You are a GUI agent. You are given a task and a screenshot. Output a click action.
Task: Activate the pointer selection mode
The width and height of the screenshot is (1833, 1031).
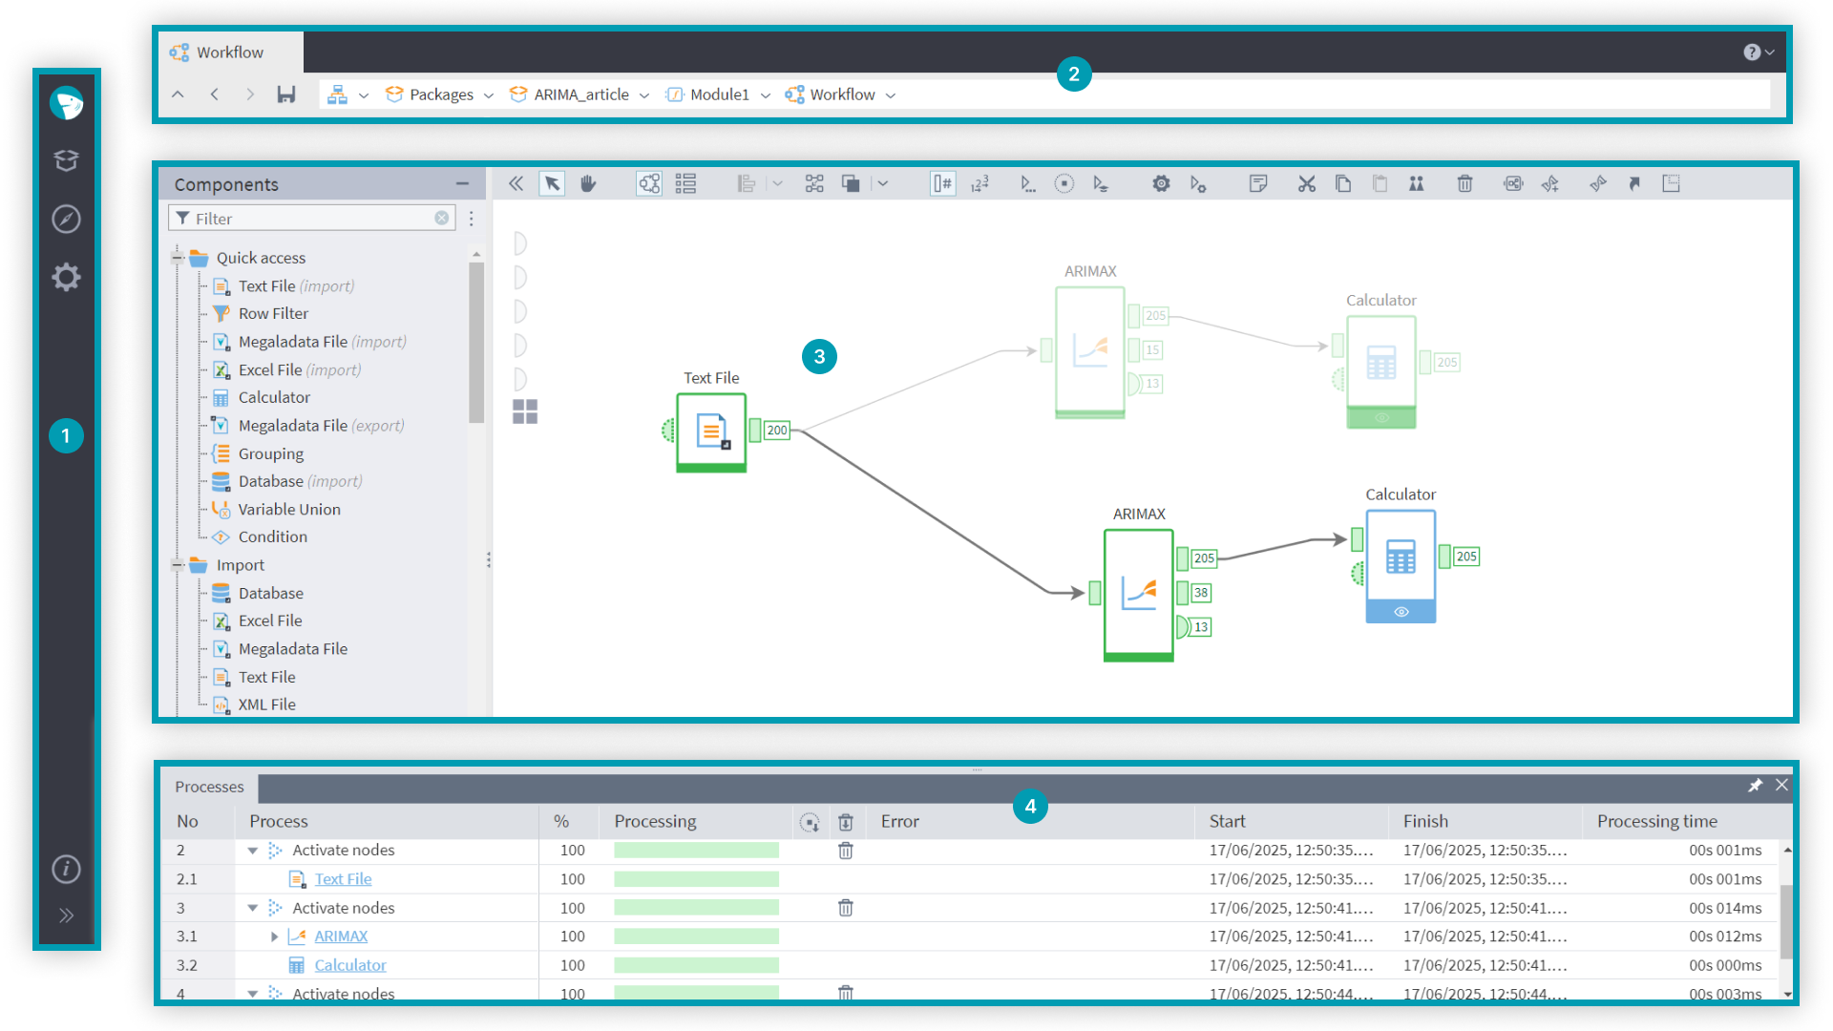coord(552,183)
